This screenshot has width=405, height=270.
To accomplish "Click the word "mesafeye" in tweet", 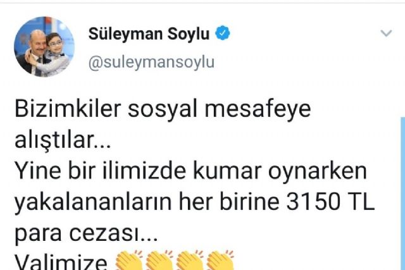I will click(x=258, y=109).
